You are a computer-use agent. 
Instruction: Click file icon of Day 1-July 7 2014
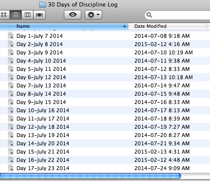[x=11, y=36]
